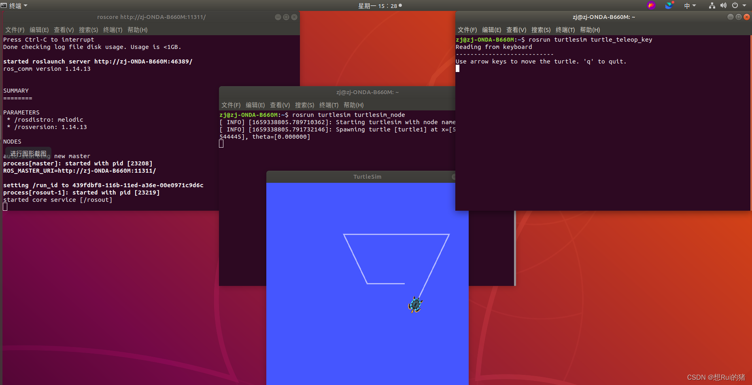752x385 pixels.
Task: Open the 帮助(H) menu in the turtle_teleop_key terminal
Action: click(x=589, y=30)
